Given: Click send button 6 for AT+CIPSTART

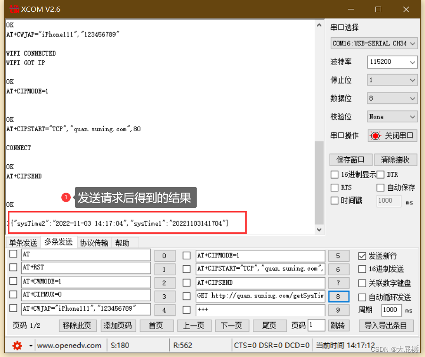Looking at the screenshot, I should pos(339,269).
